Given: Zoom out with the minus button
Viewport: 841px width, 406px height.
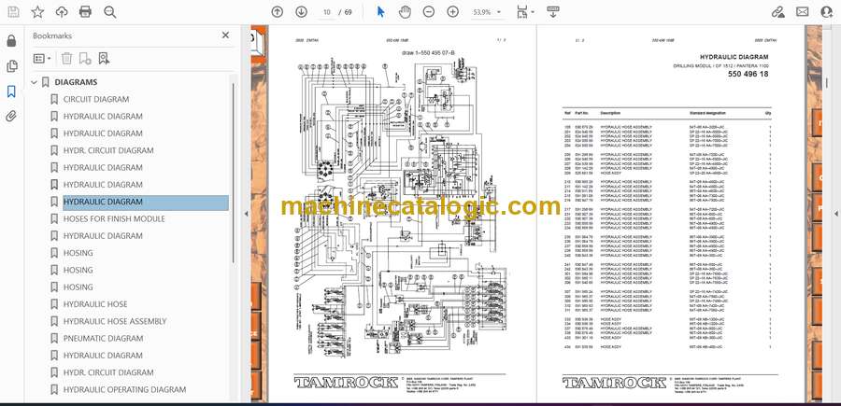Looking at the screenshot, I should pyautogui.click(x=429, y=12).
